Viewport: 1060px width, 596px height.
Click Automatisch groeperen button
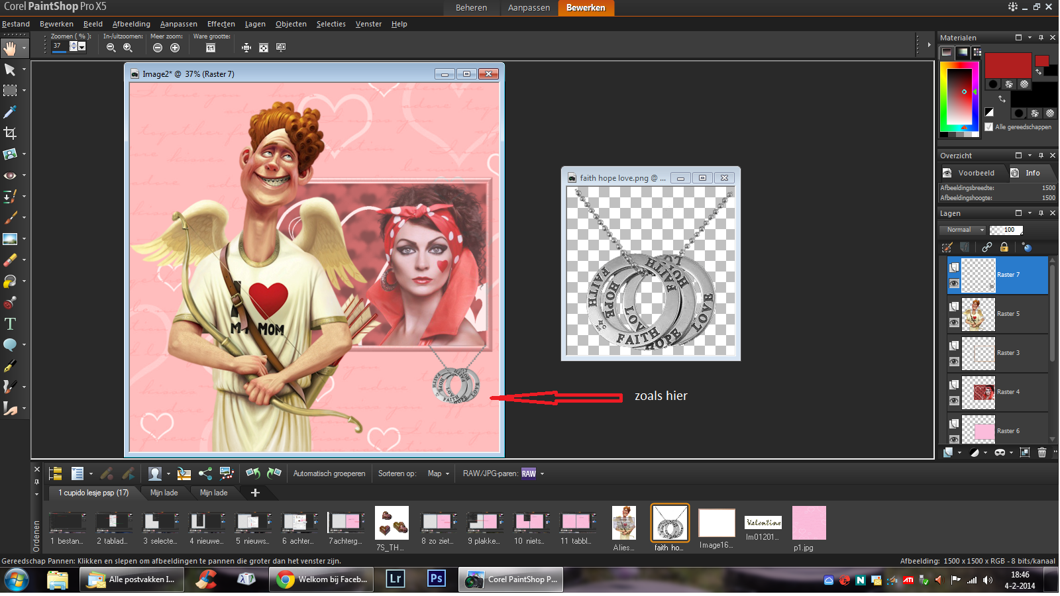pos(329,473)
